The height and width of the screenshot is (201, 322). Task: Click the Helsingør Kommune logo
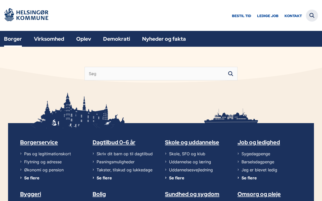tap(26, 15)
